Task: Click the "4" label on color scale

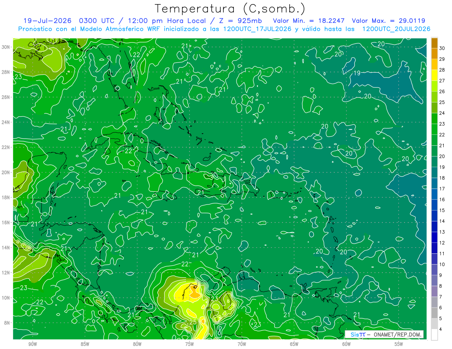Action: [441, 329]
